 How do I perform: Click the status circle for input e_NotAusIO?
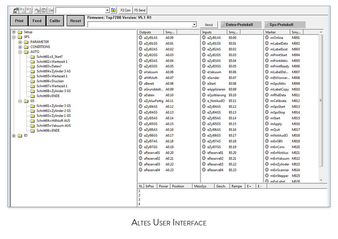click(x=204, y=101)
